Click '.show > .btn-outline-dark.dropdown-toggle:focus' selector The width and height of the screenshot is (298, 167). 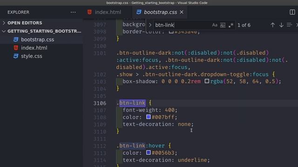[192, 74]
